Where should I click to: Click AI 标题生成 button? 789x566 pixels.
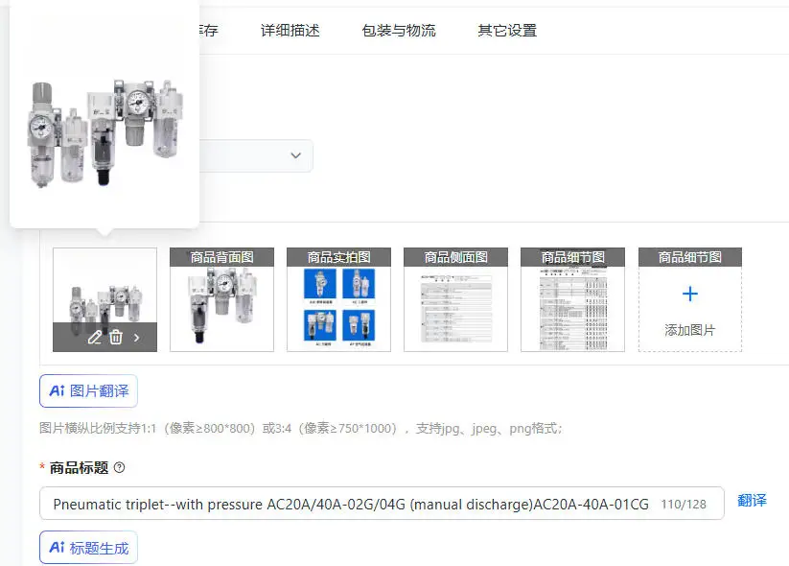pyautogui.click(x=88, y=548)
